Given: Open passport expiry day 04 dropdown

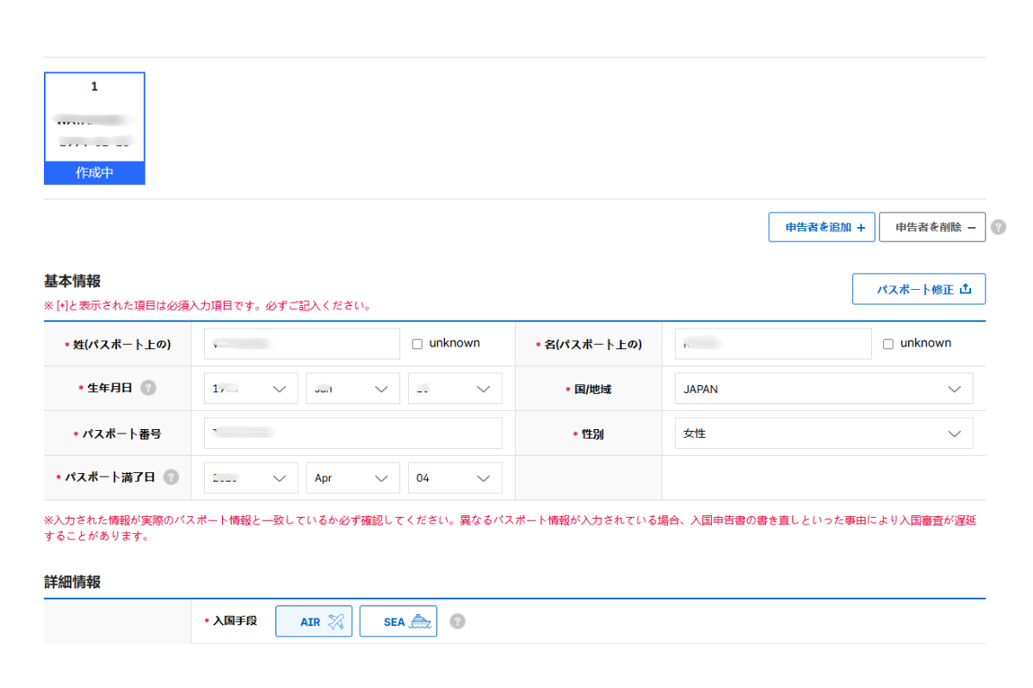Looking at the screenshot, I should [455, 478].
